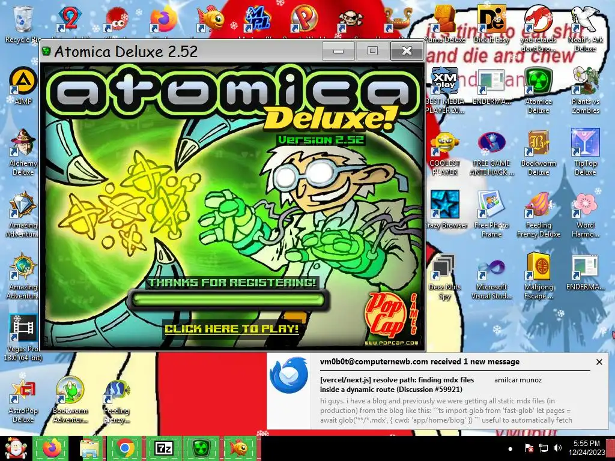Click the Thunderbird icon in the notification
This screenshot has width=615, height=461.
pyautogui.click(x=289, y=375)
